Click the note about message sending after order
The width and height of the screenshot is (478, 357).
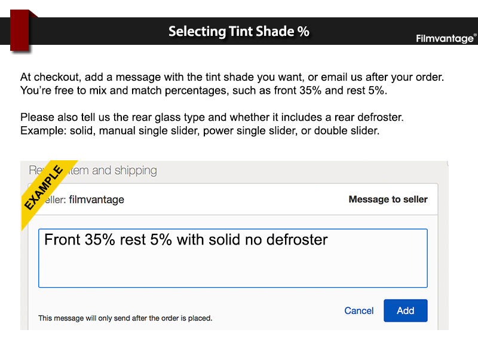click(x=125, y=318)
